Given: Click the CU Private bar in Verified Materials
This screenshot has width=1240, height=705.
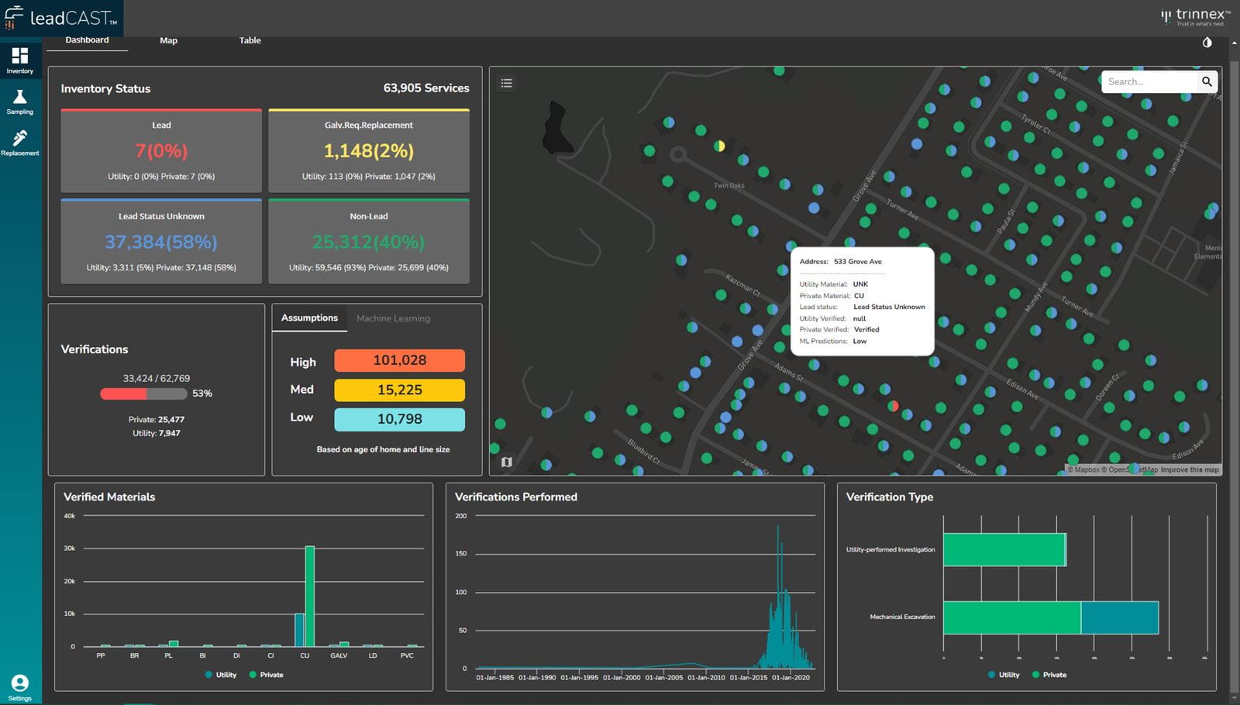Looking at the screenshot, I should pos(310,597).
